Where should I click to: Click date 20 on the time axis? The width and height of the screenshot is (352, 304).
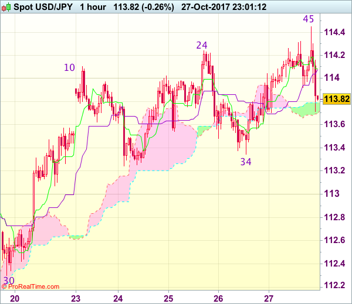(x=15, y=299)
